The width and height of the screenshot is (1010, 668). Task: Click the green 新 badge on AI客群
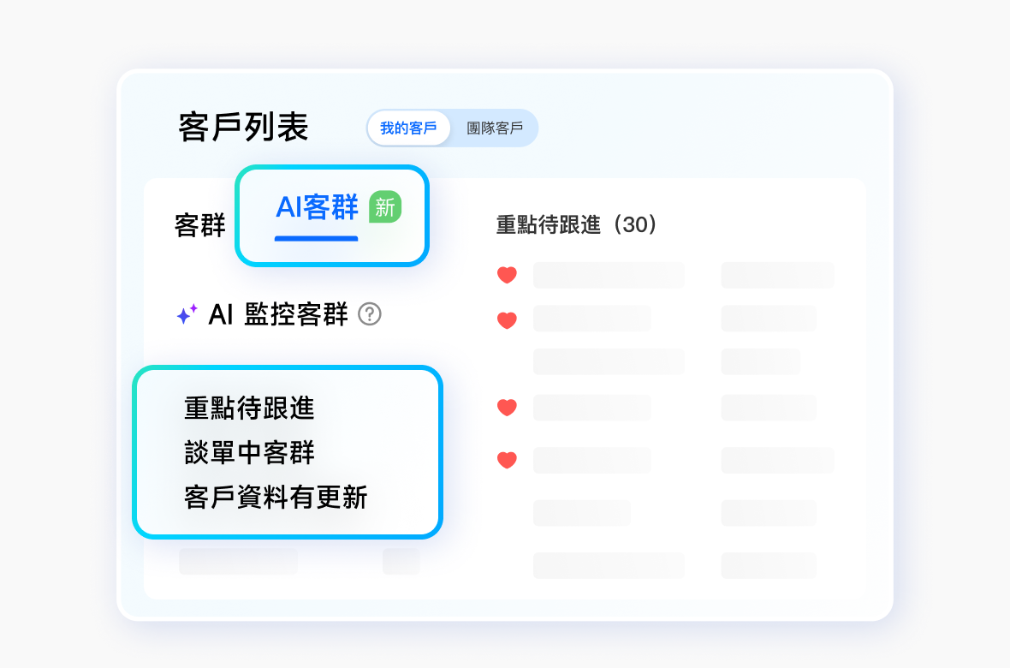point(384,207)
